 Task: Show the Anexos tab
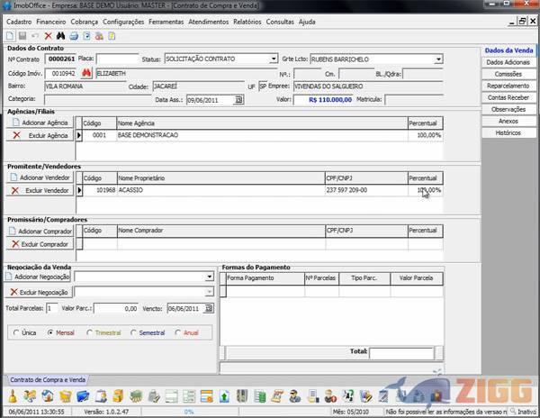tap(508, 121)
